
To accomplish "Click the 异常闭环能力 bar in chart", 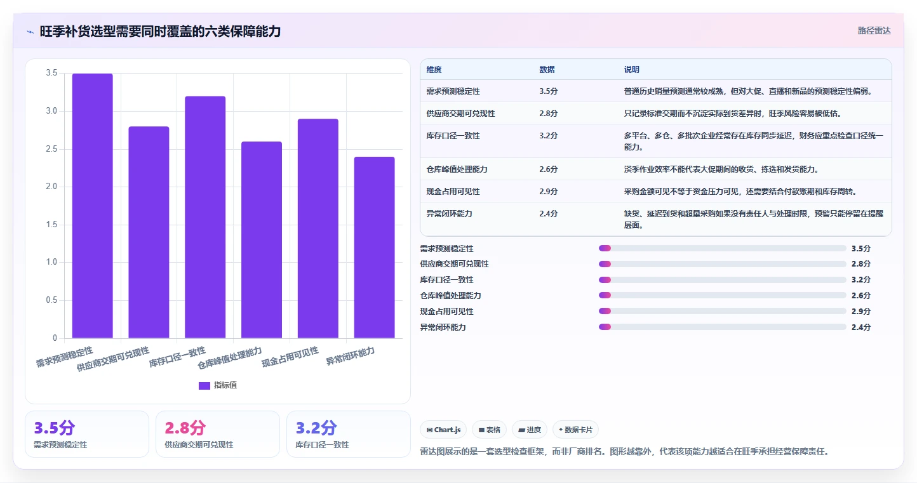I will (x=375, y=248).
